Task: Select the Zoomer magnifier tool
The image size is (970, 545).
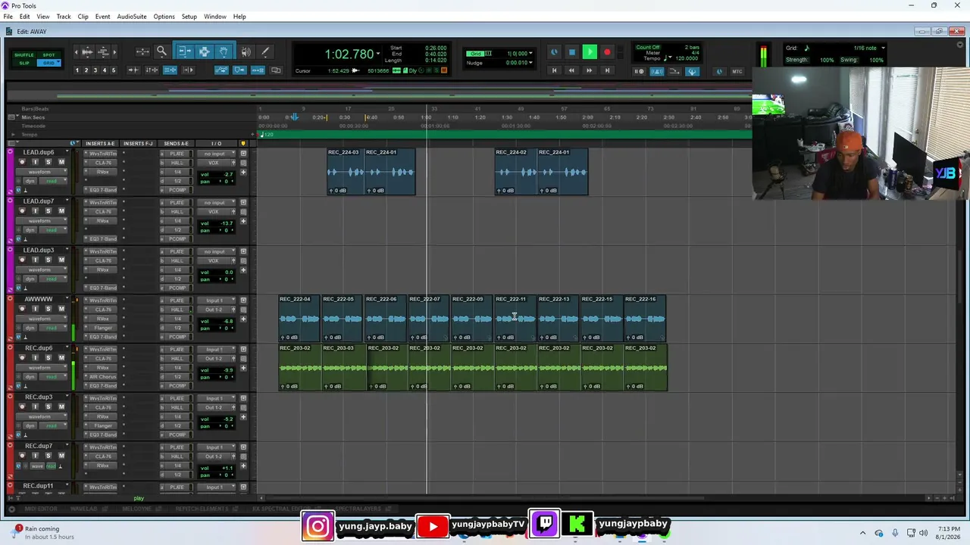Action: (x=161, y=51)
